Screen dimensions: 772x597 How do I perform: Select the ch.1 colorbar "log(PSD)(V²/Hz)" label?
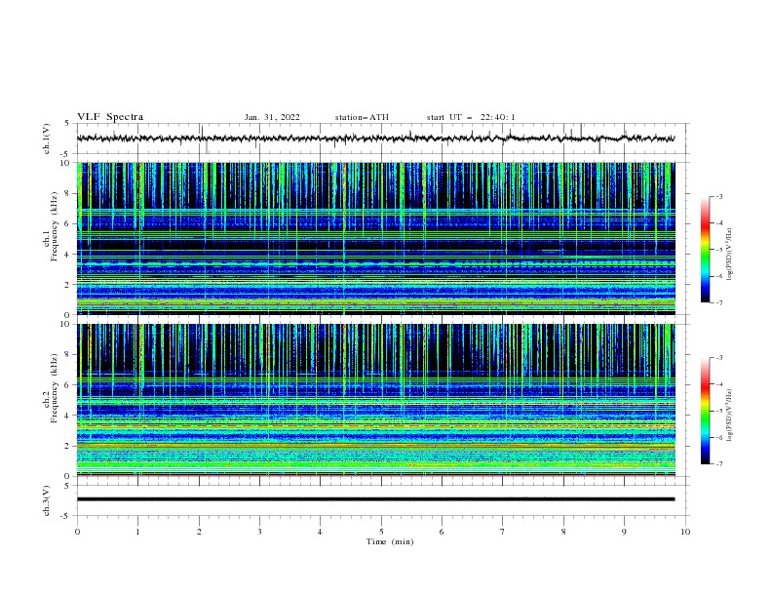(x=730, y=255)
